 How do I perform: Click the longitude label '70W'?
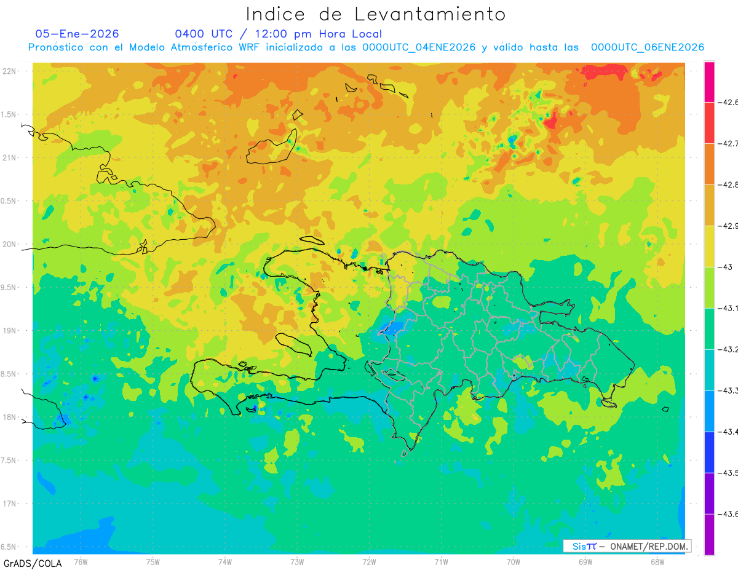[513, 562]
